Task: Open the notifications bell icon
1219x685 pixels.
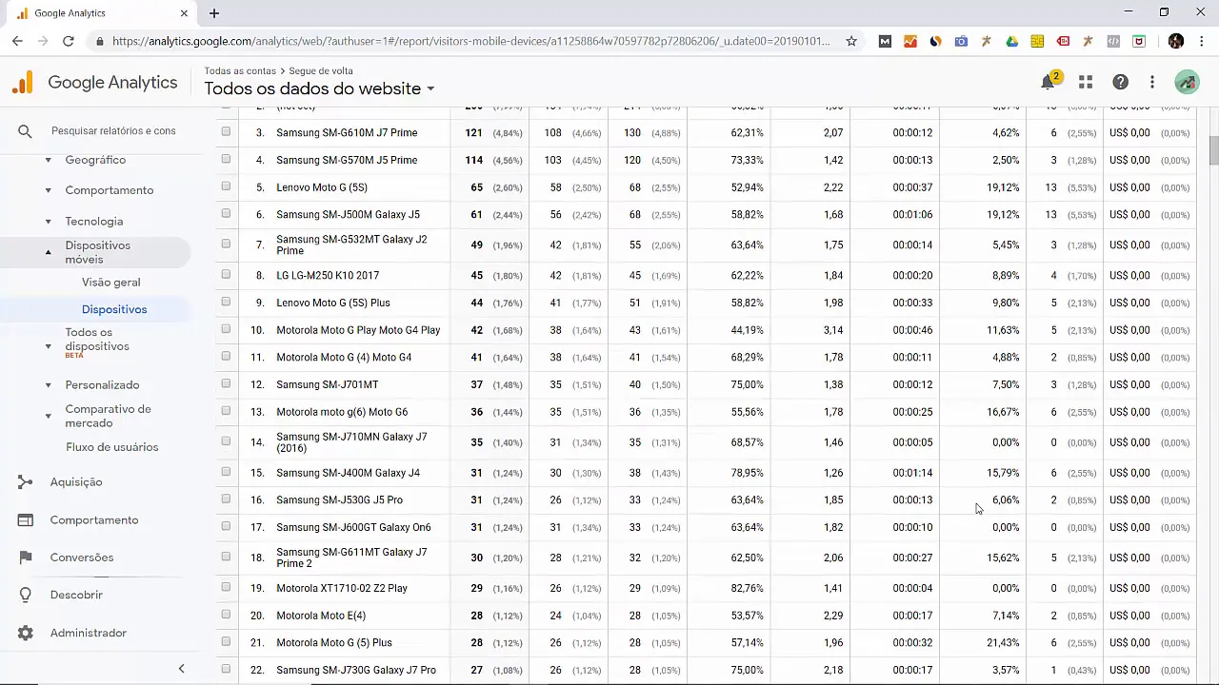Action: 1048,83
